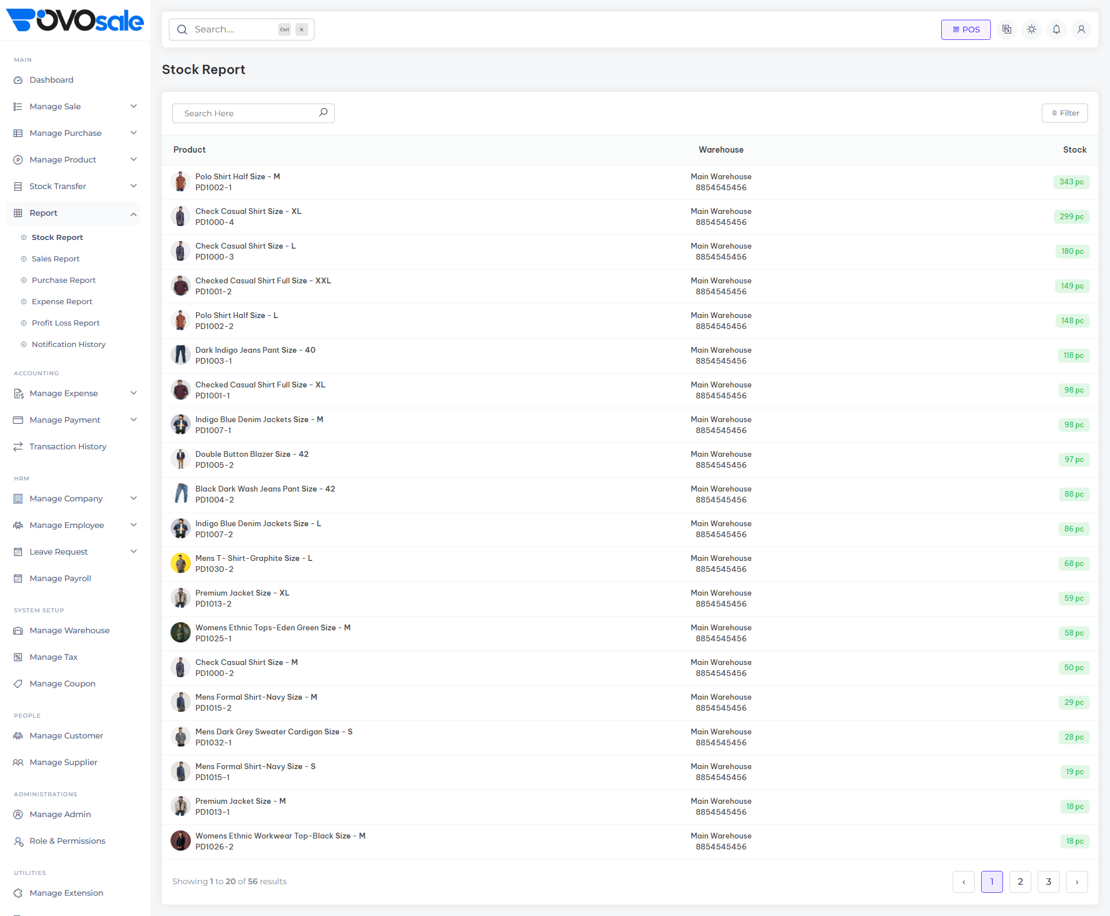The height and width of the screenshot is (916, 1110).
Task: Click the Dashboard sidebar icon
Action: 18,80
